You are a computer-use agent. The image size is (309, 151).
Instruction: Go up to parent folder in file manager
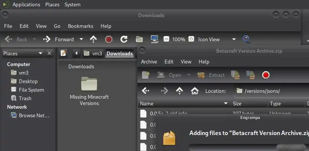coord(94,39)
